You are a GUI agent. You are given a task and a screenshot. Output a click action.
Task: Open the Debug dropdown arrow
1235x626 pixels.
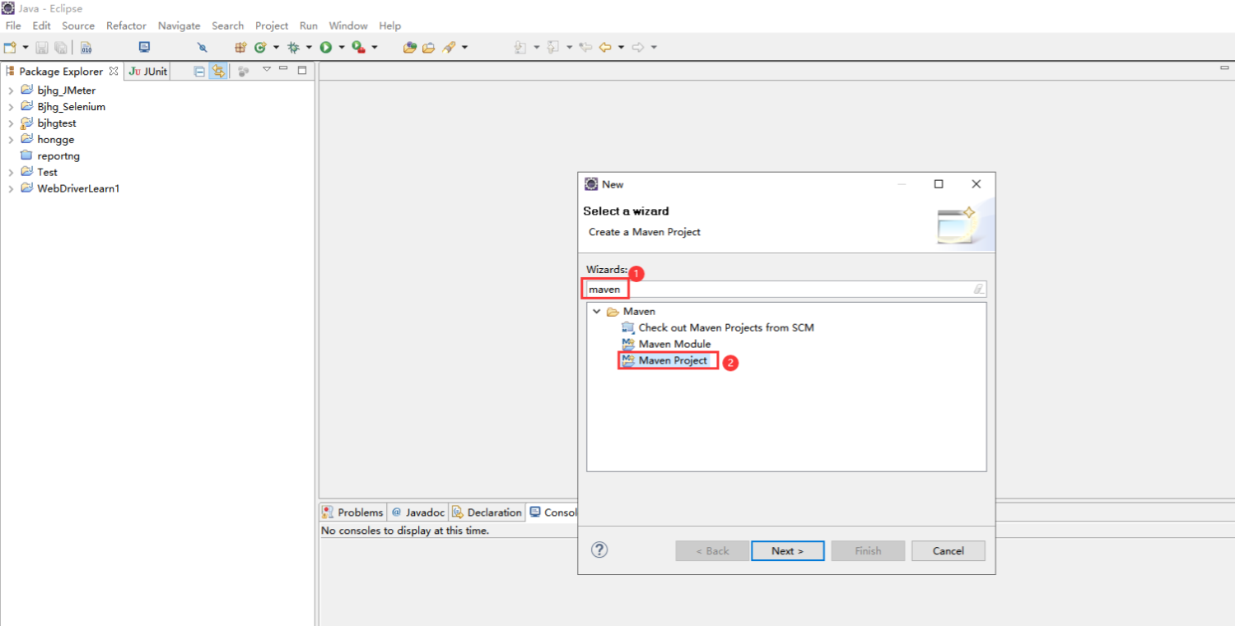[309, 47]
